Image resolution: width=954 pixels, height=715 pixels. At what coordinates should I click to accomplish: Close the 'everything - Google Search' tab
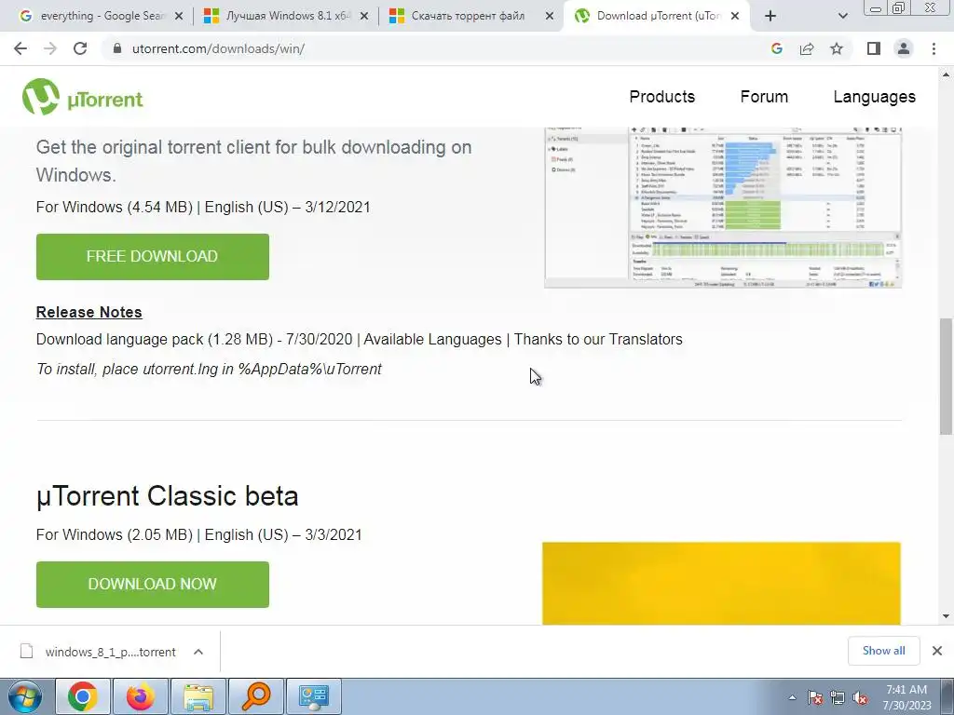click(x=179, y=17)
